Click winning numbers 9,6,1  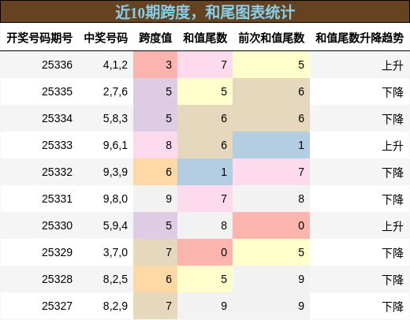pos(115,145)
